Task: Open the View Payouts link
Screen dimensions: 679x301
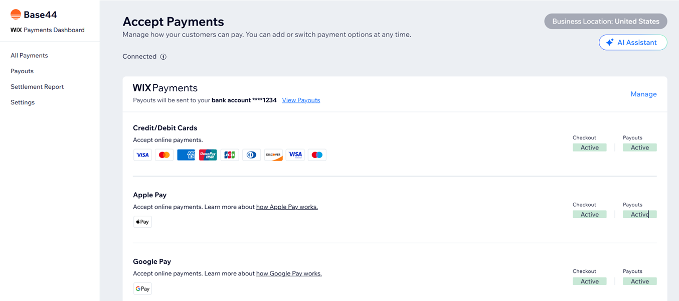Action: click(301, 100)
